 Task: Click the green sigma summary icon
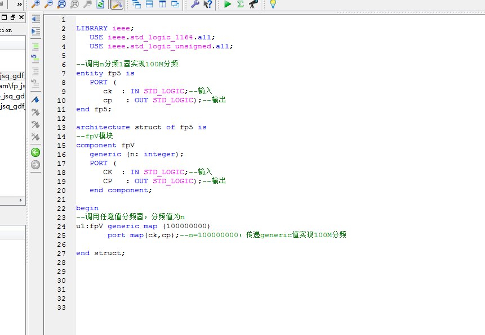click(241, 4)
